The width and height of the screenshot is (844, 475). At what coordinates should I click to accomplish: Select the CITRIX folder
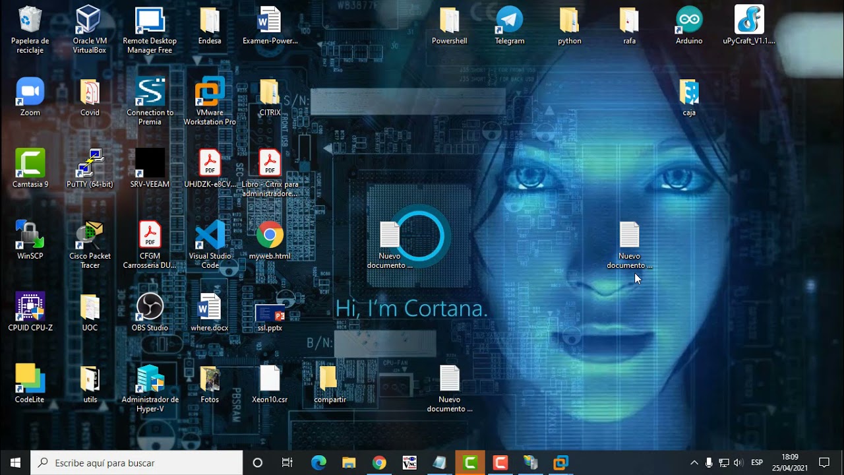pyautogui.click(x=270, y=98)
